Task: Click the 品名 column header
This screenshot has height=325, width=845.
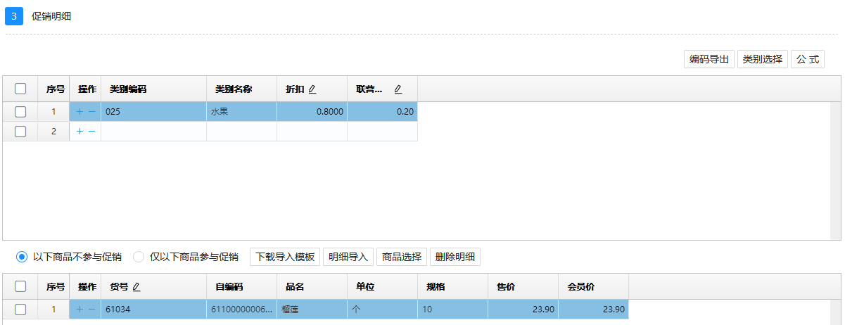Action: click(x=312, y=286)
